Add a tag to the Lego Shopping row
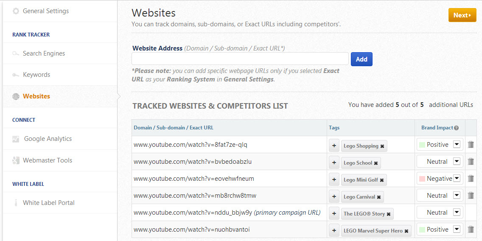This screenshot has width=482, height=241. click(x=334, y=146)
